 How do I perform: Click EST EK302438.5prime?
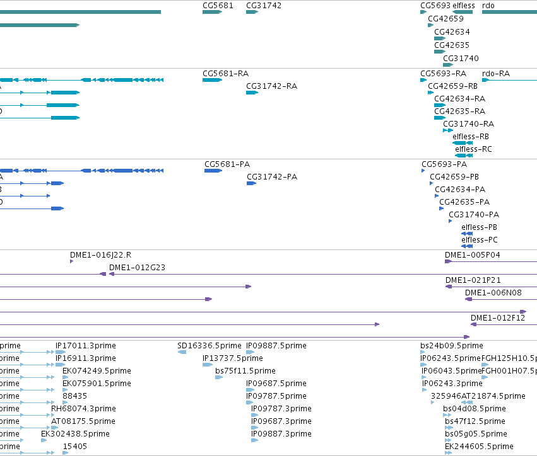tap(44, 440)
